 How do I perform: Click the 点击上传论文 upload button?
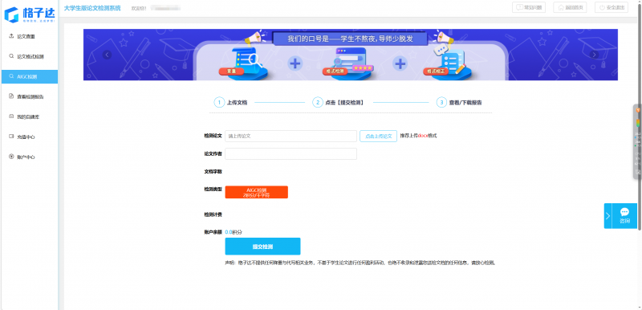pos(378,136)
